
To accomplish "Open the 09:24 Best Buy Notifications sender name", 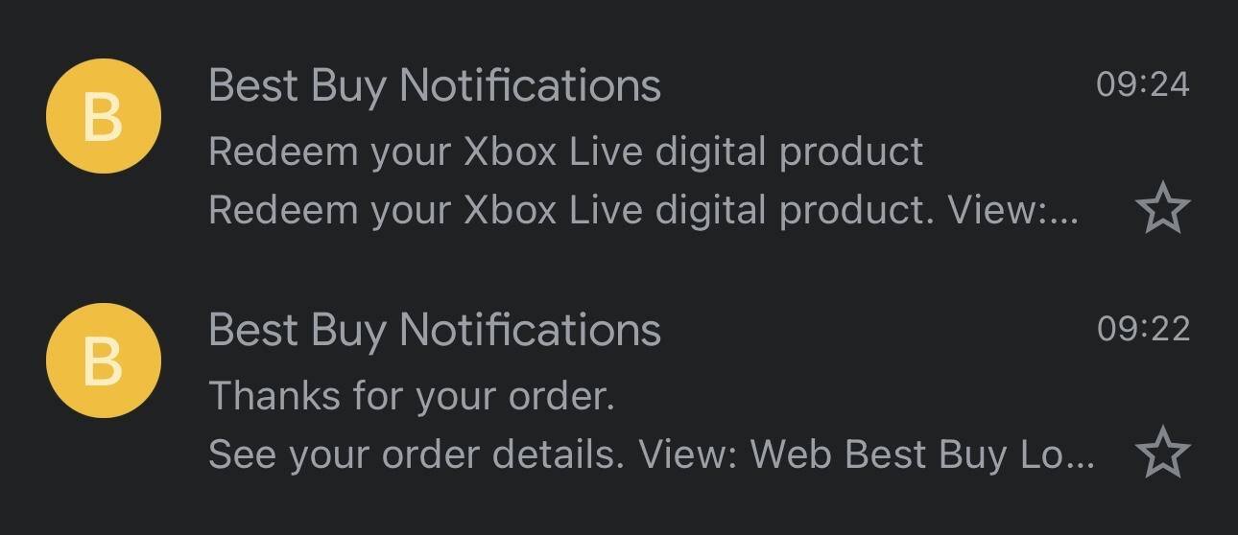I will tap(434, 85).
